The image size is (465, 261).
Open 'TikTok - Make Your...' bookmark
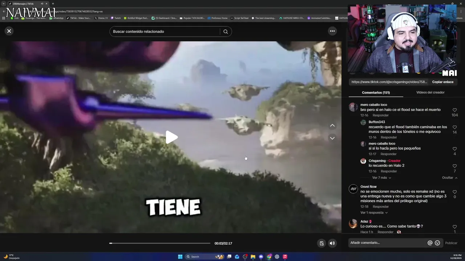(x=78, y=18)
